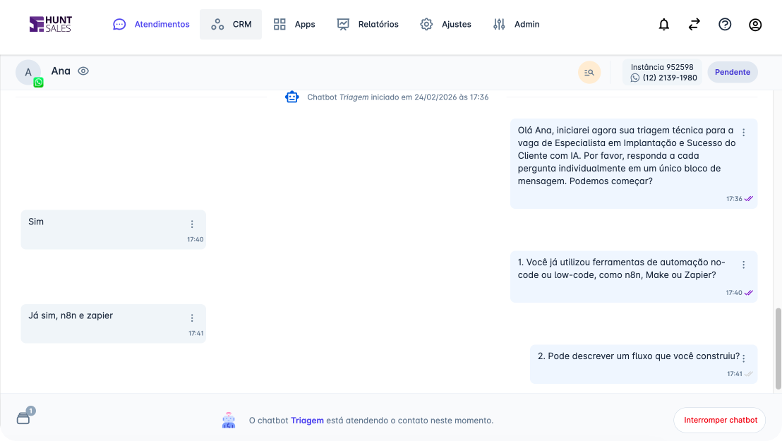Open options menu on 'Já sim, n8n e zapier' message
Image resolution: width=782 pixels, height=441 pixels.
click(192, 318)
